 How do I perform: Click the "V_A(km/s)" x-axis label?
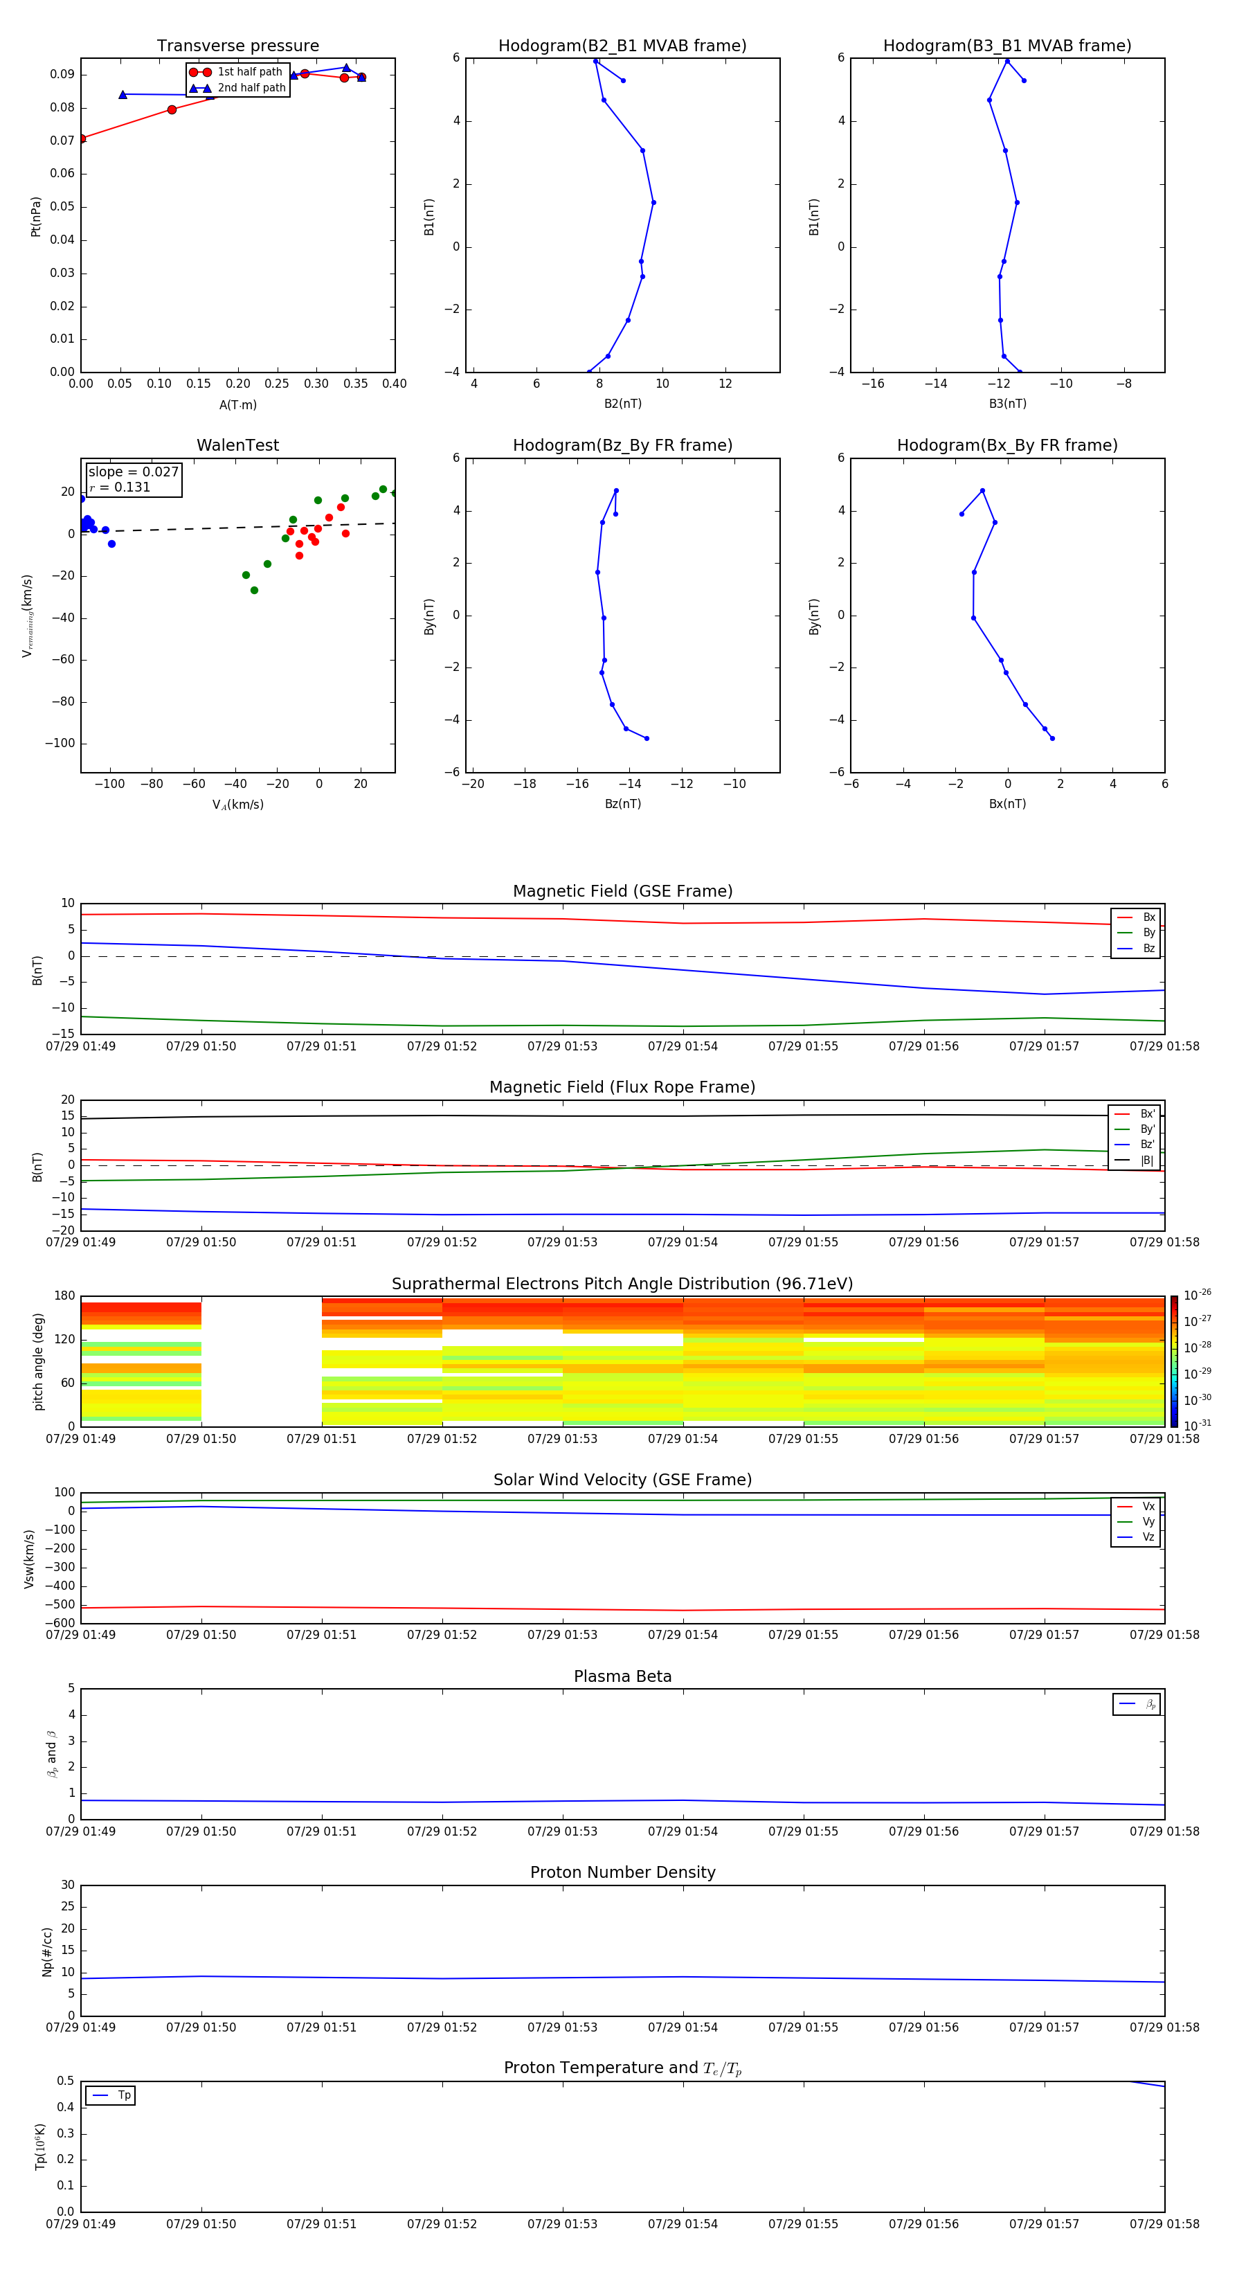tap(237, 805)
